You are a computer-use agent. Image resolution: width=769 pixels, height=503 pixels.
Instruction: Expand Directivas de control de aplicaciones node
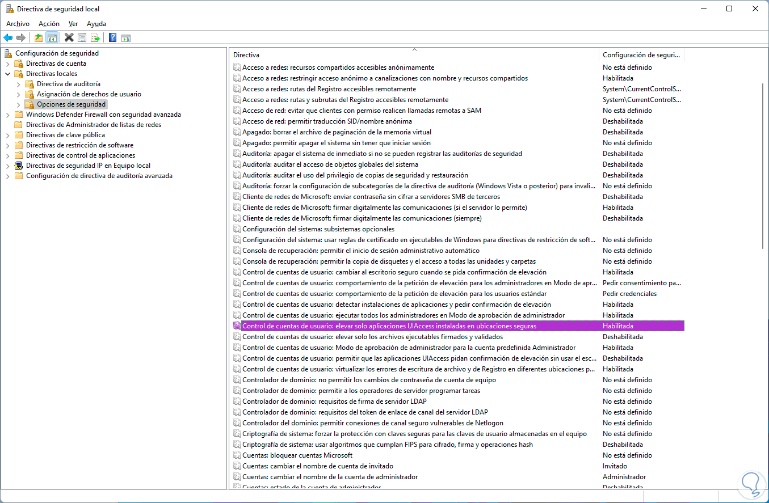pos(8,155)
